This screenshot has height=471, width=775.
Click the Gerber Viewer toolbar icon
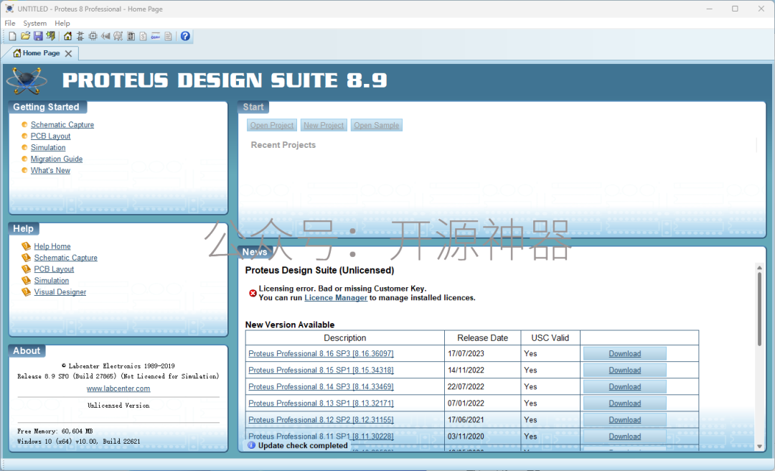118,36
